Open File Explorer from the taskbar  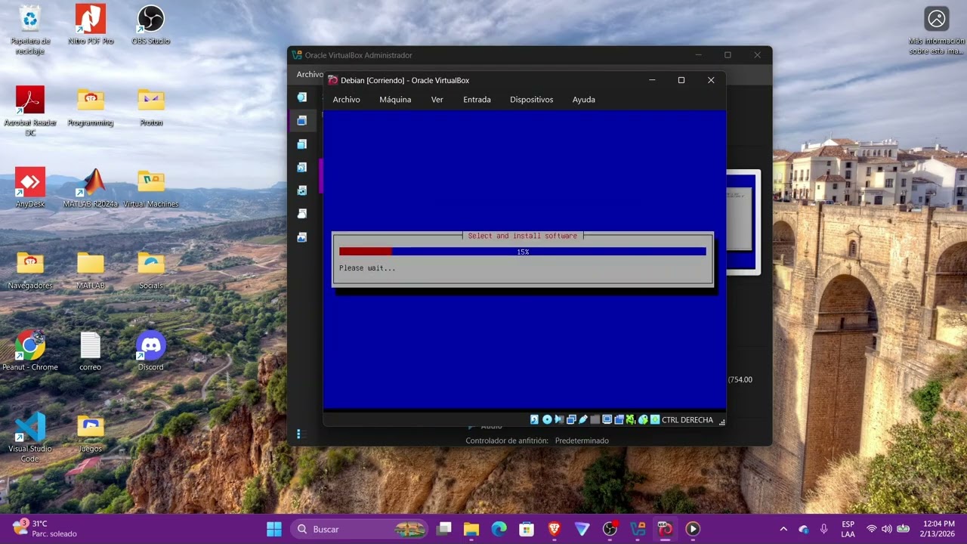coord(471,529)
